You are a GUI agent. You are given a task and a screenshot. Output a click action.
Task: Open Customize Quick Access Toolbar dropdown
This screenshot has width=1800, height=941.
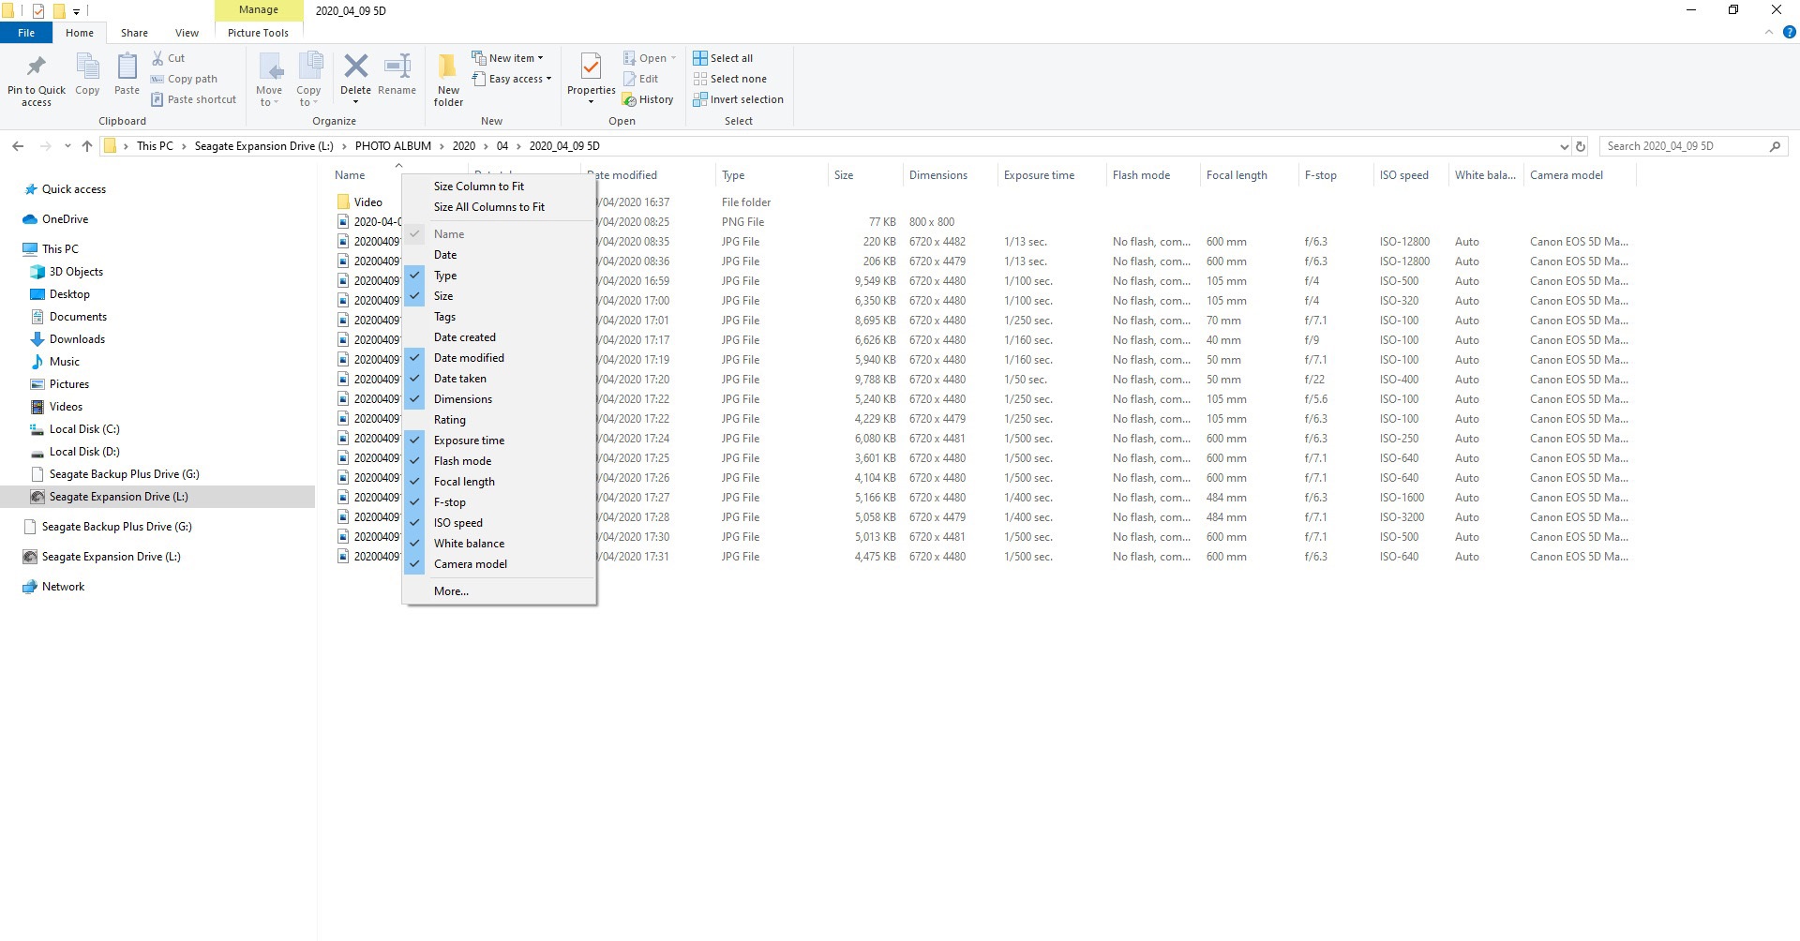click(x=77, y=11)
